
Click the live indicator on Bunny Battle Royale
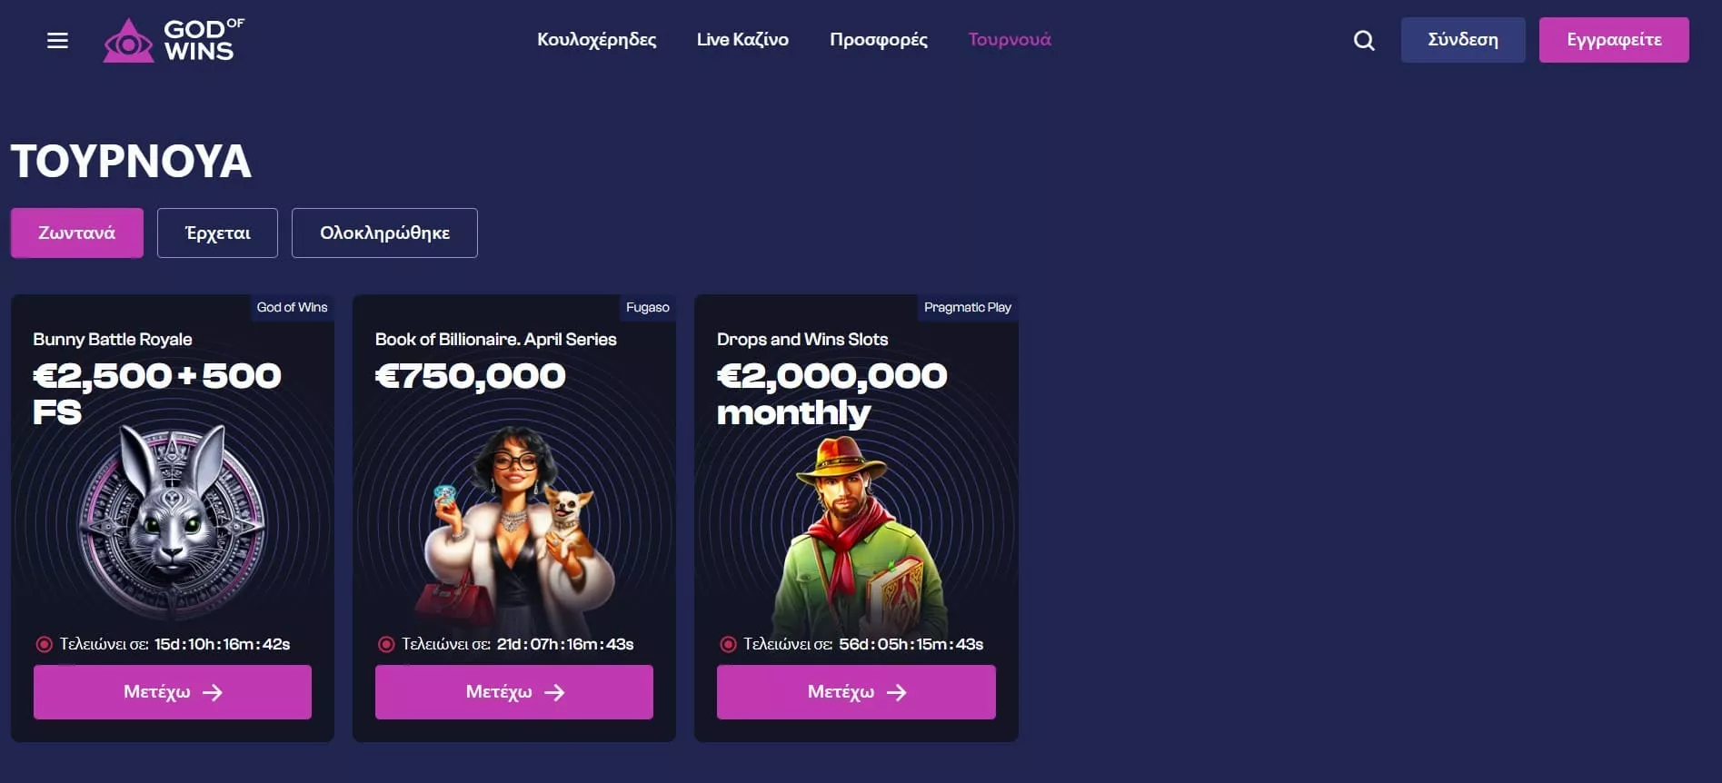(x=44, y=644)
